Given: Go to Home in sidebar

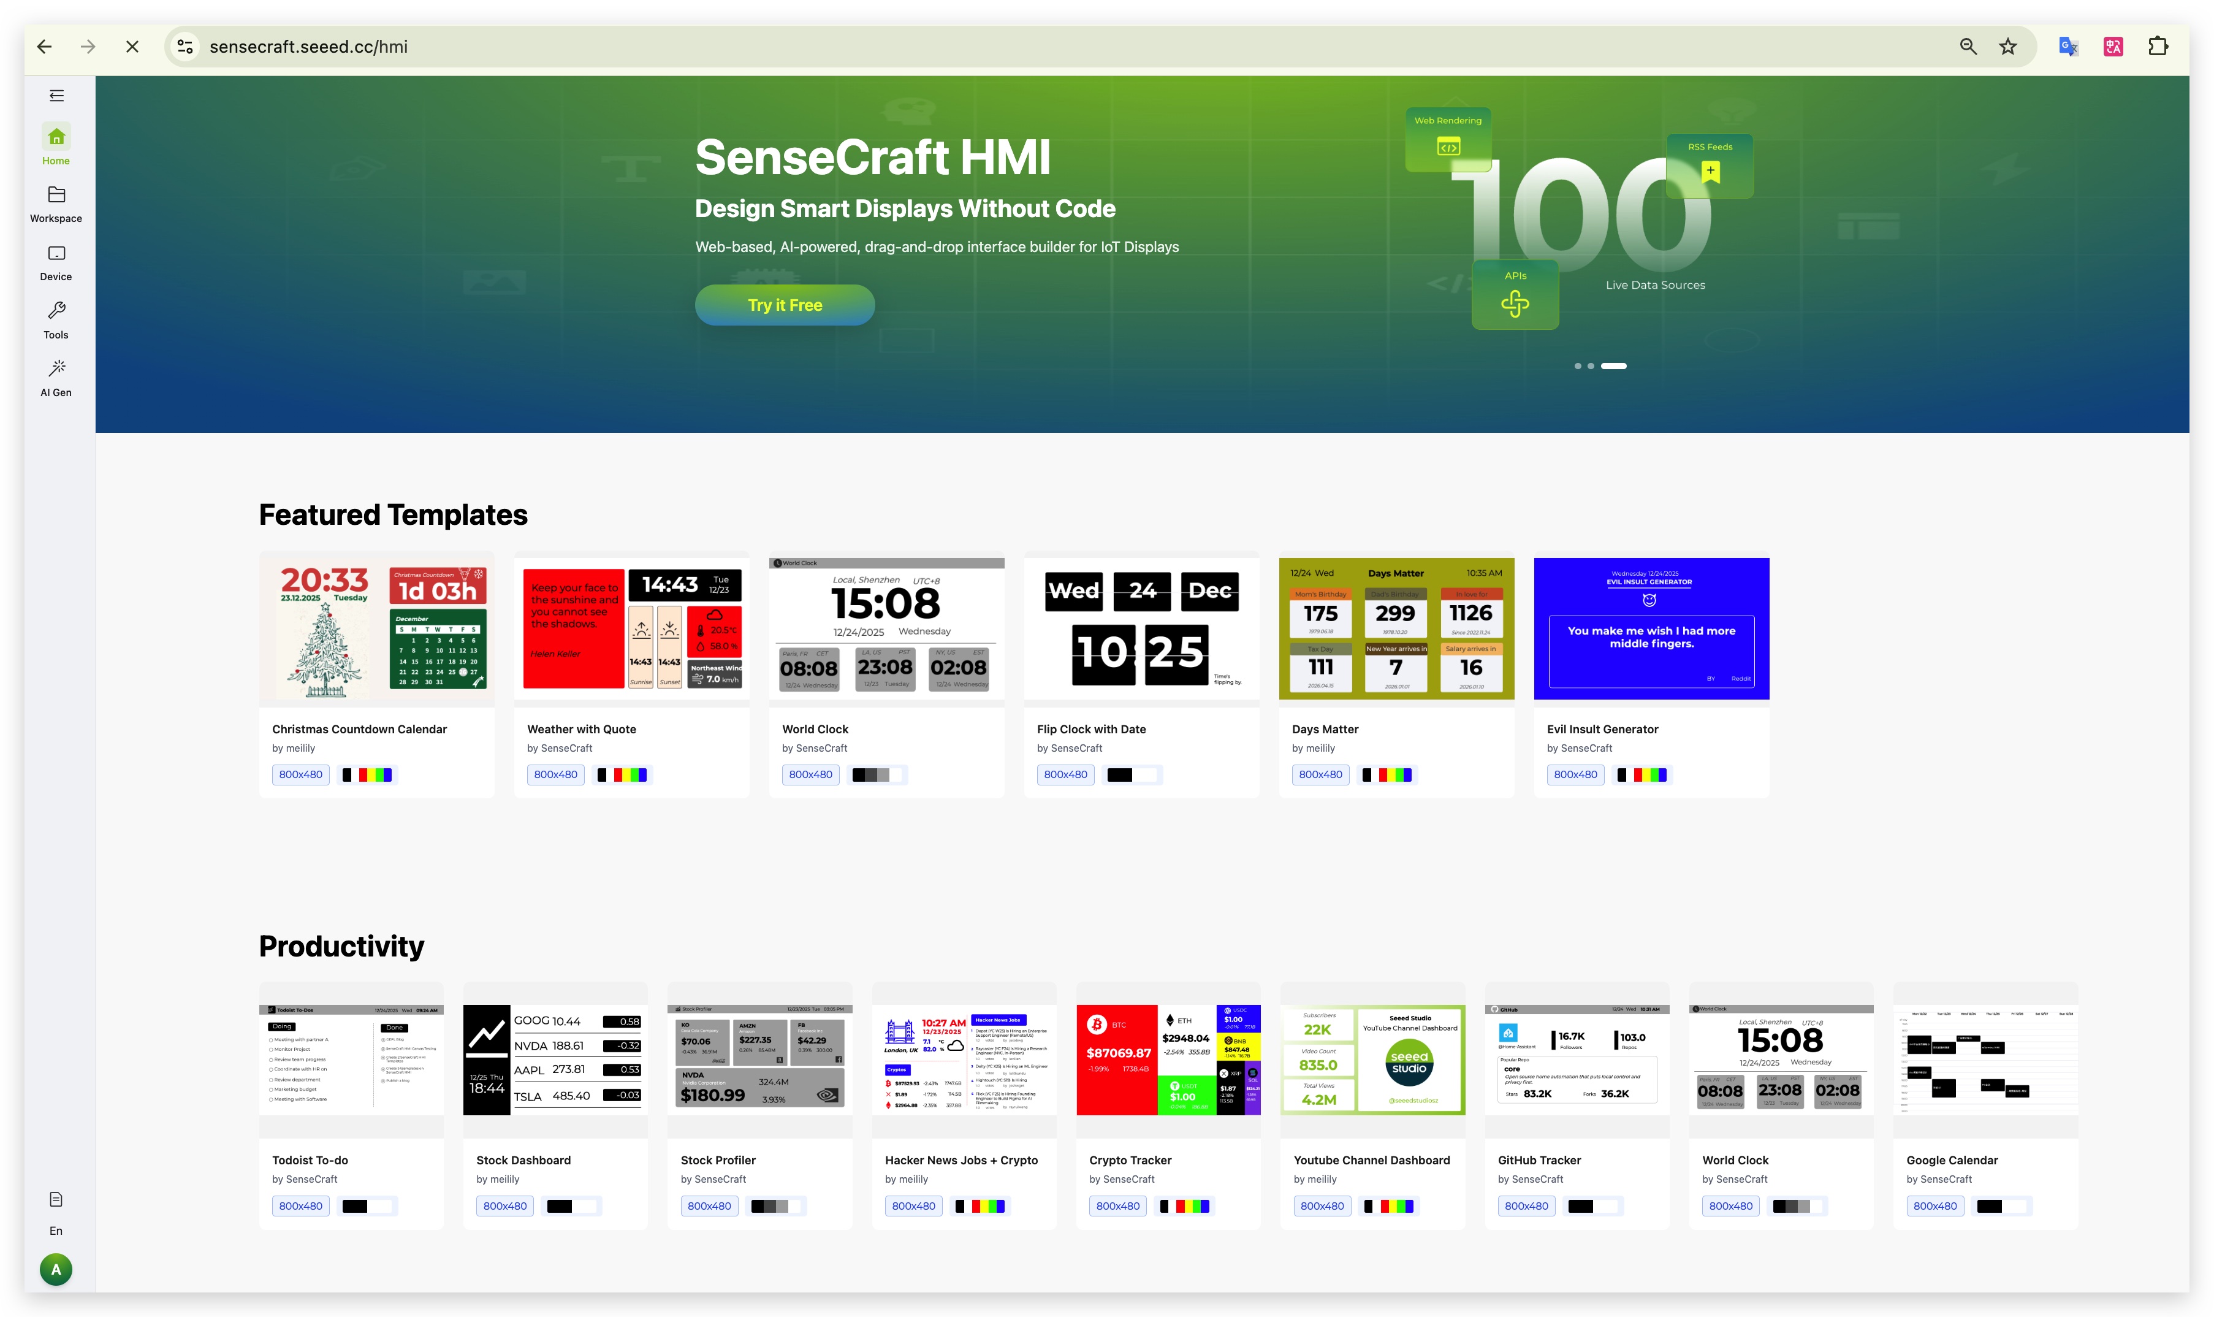Looking at the screenshot, I should tap(56, 137).
